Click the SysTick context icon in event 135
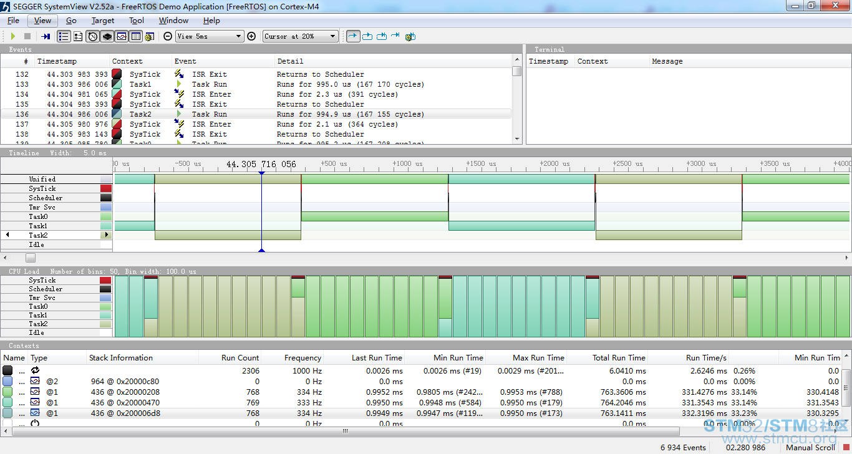 click(117, 104)
